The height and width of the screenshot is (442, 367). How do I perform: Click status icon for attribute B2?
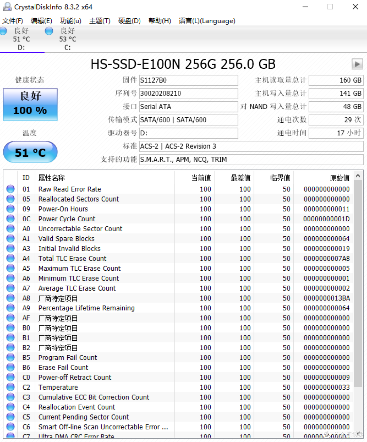[x=11, y=347]
